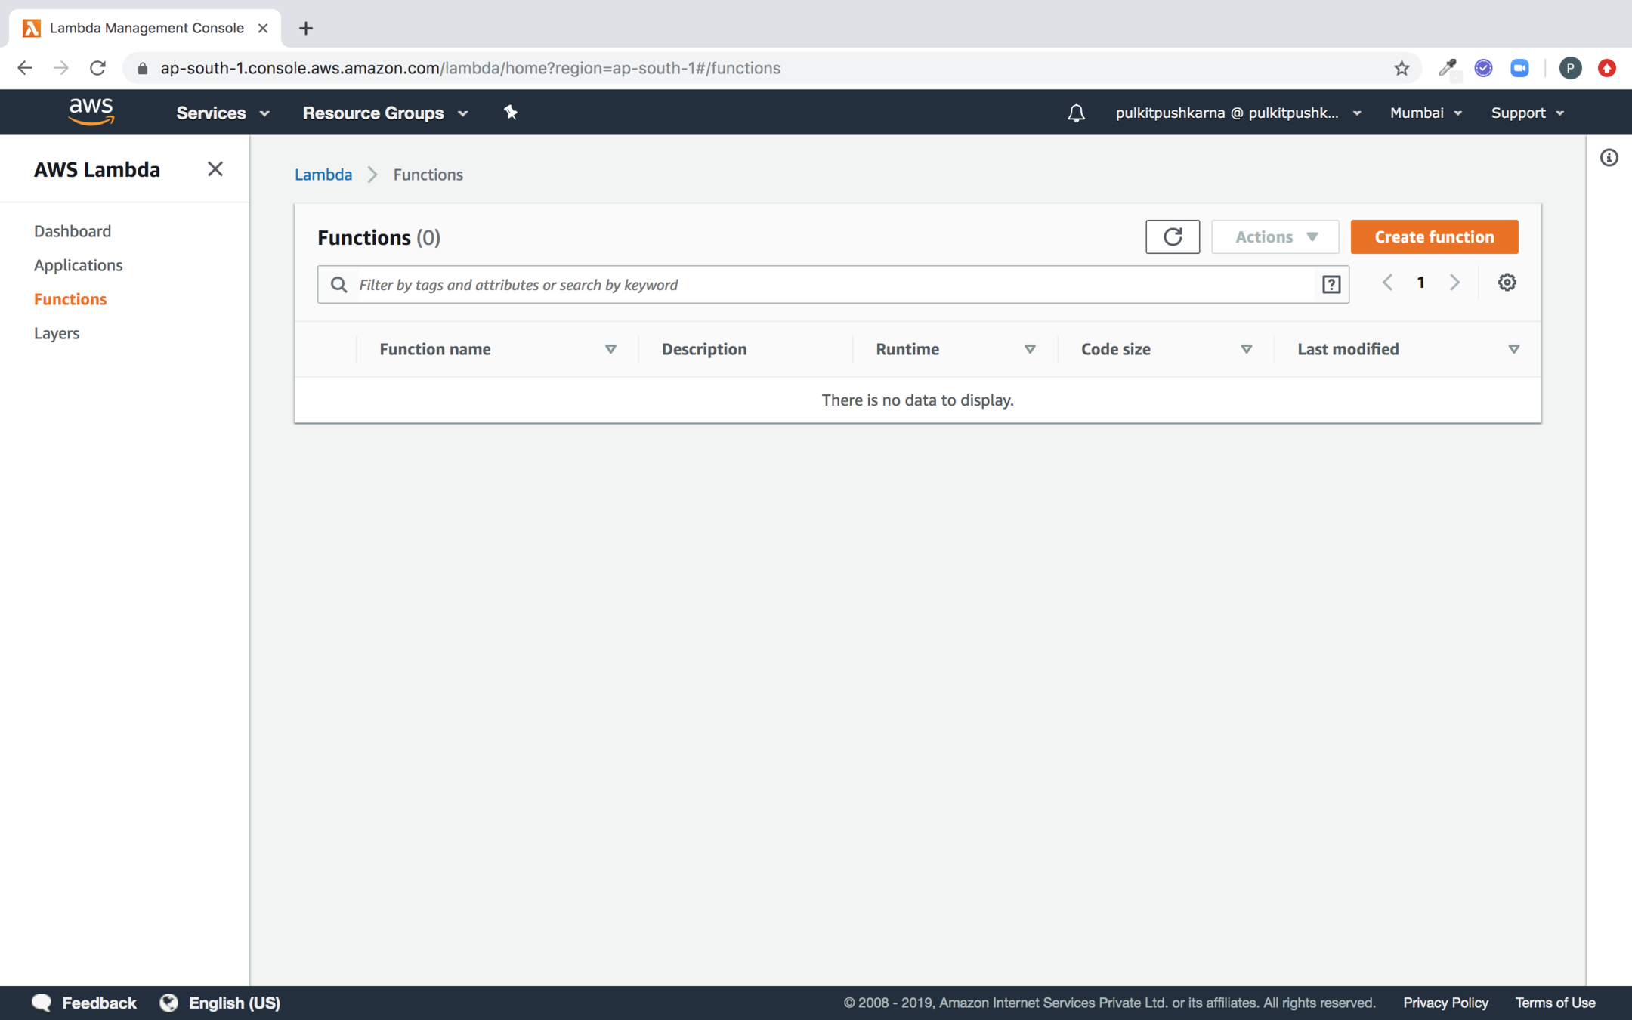
Task: Click the notifications bell icon
Action: [x=1076, y=113]
